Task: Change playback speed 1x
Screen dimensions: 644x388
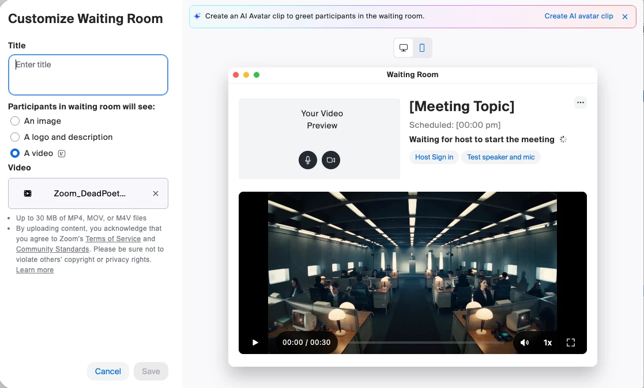Action: click(548, 343)
